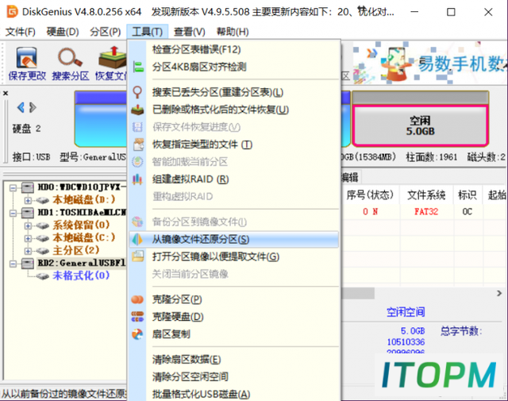Screen dimensions: 508x401
Task: Choose 检查分区表错误(F12) from the menu
Action: (x=233, y=49)
